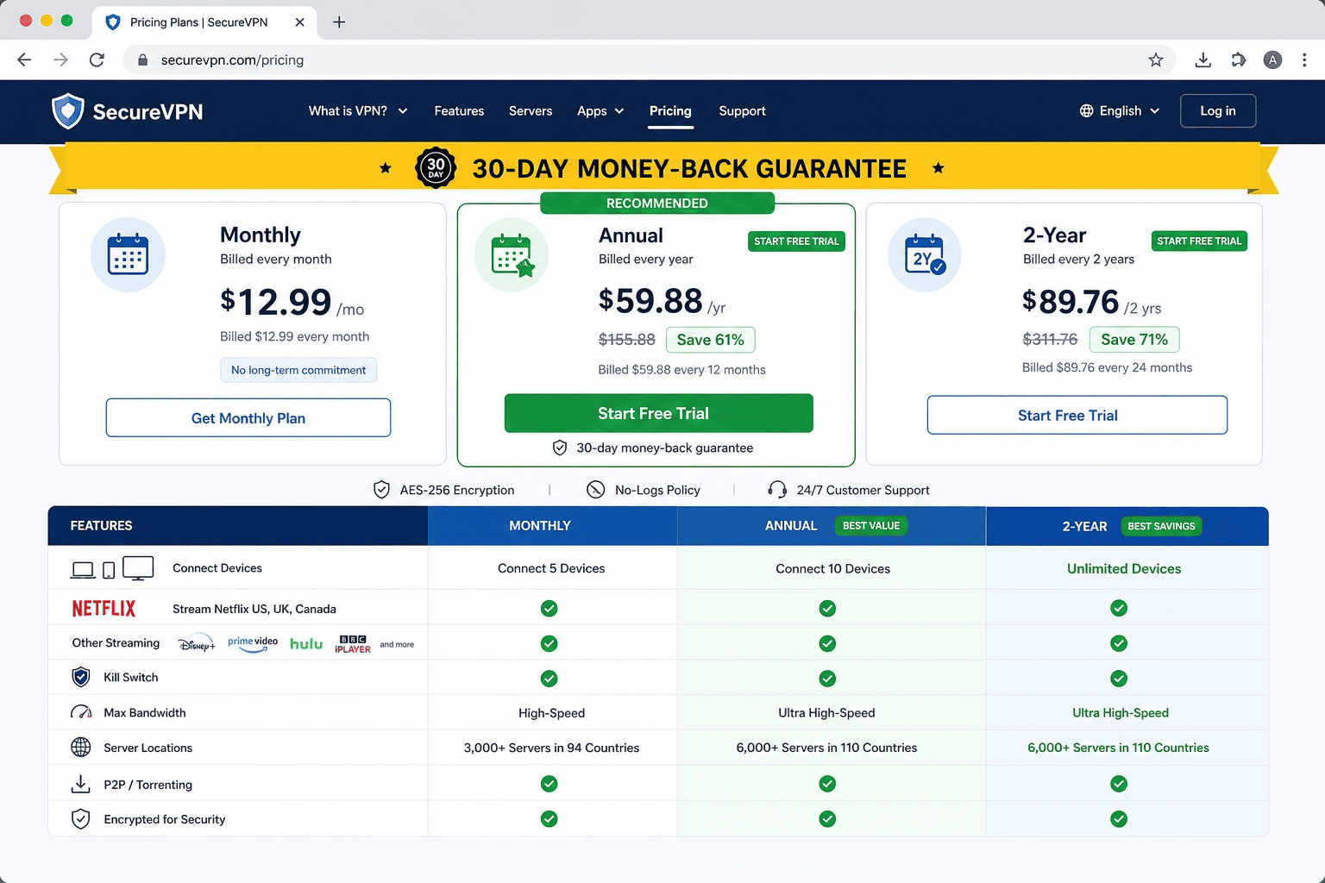Viewport: 1325px width, 883px height.
Task: Open a new browser tab
Action: pos(339,22)
